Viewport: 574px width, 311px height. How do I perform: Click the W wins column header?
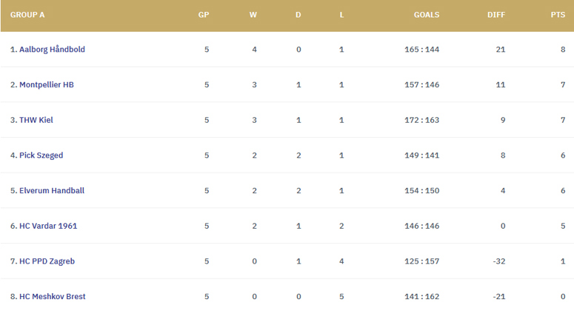[x=253, y=15]
